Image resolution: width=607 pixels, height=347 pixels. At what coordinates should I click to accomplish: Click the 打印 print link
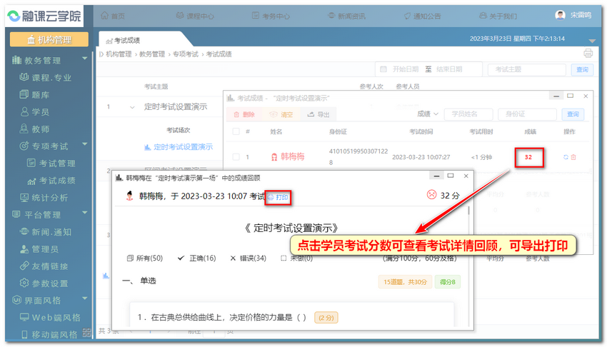point(279,196)
